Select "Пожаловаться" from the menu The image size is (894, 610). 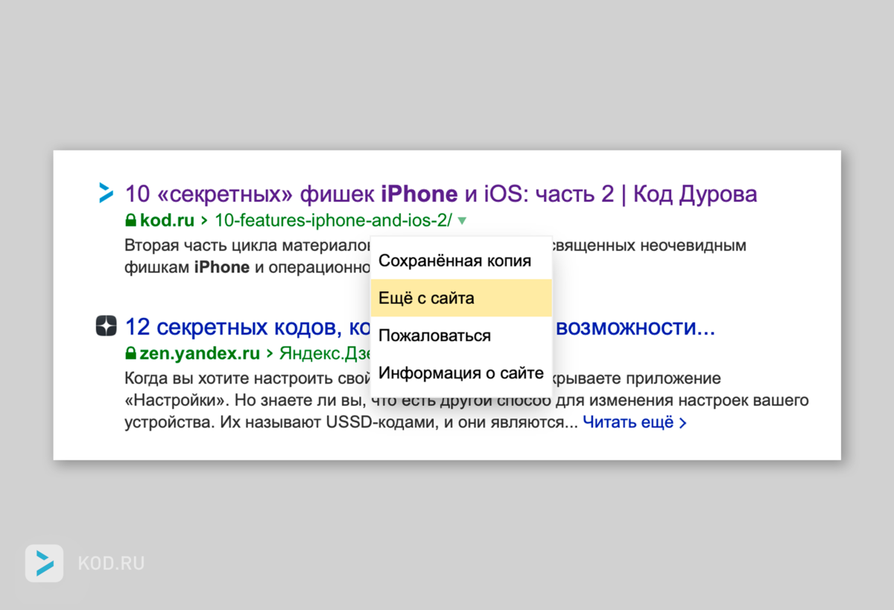(x=461, y=335)
